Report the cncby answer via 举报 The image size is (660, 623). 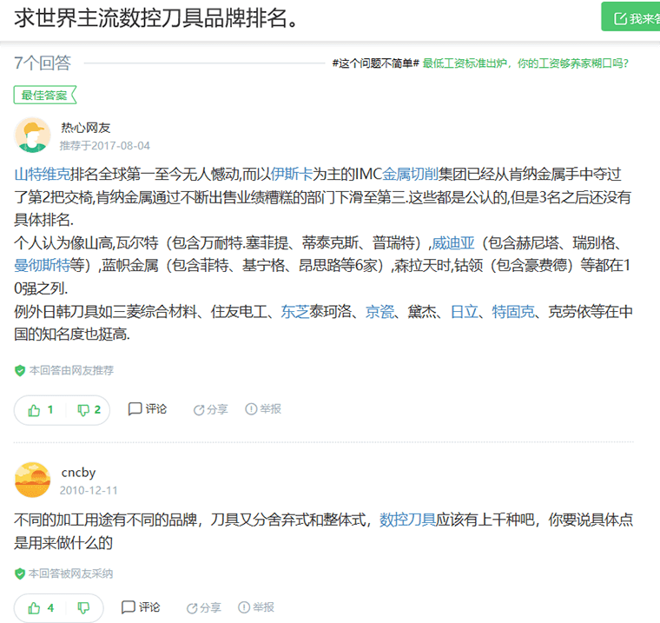[256, 607]
